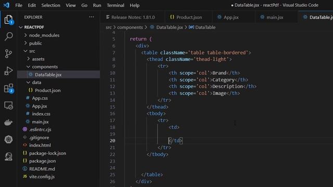Click the braces icon beside package-lock.json
Viewport: 333px width, 187px height.
pyautogui.click(x=25, y=153)
